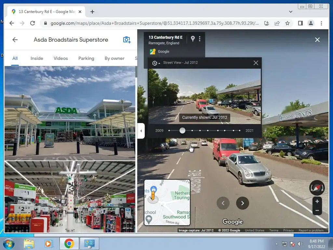Close the Street View with X icon

click(317, 40)
